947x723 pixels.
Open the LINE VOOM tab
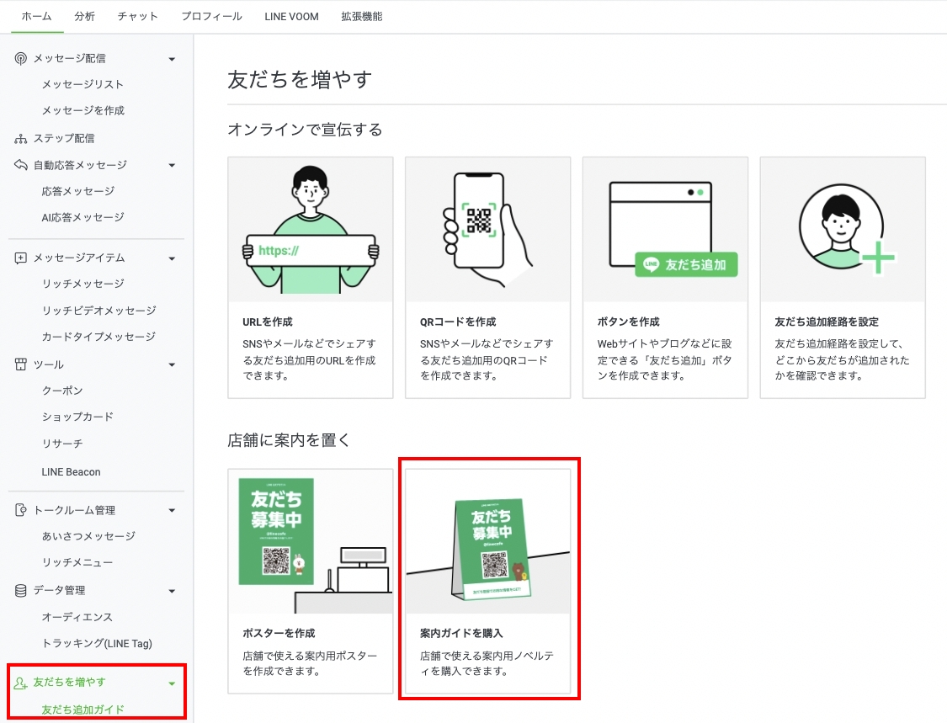pos(292,16)
